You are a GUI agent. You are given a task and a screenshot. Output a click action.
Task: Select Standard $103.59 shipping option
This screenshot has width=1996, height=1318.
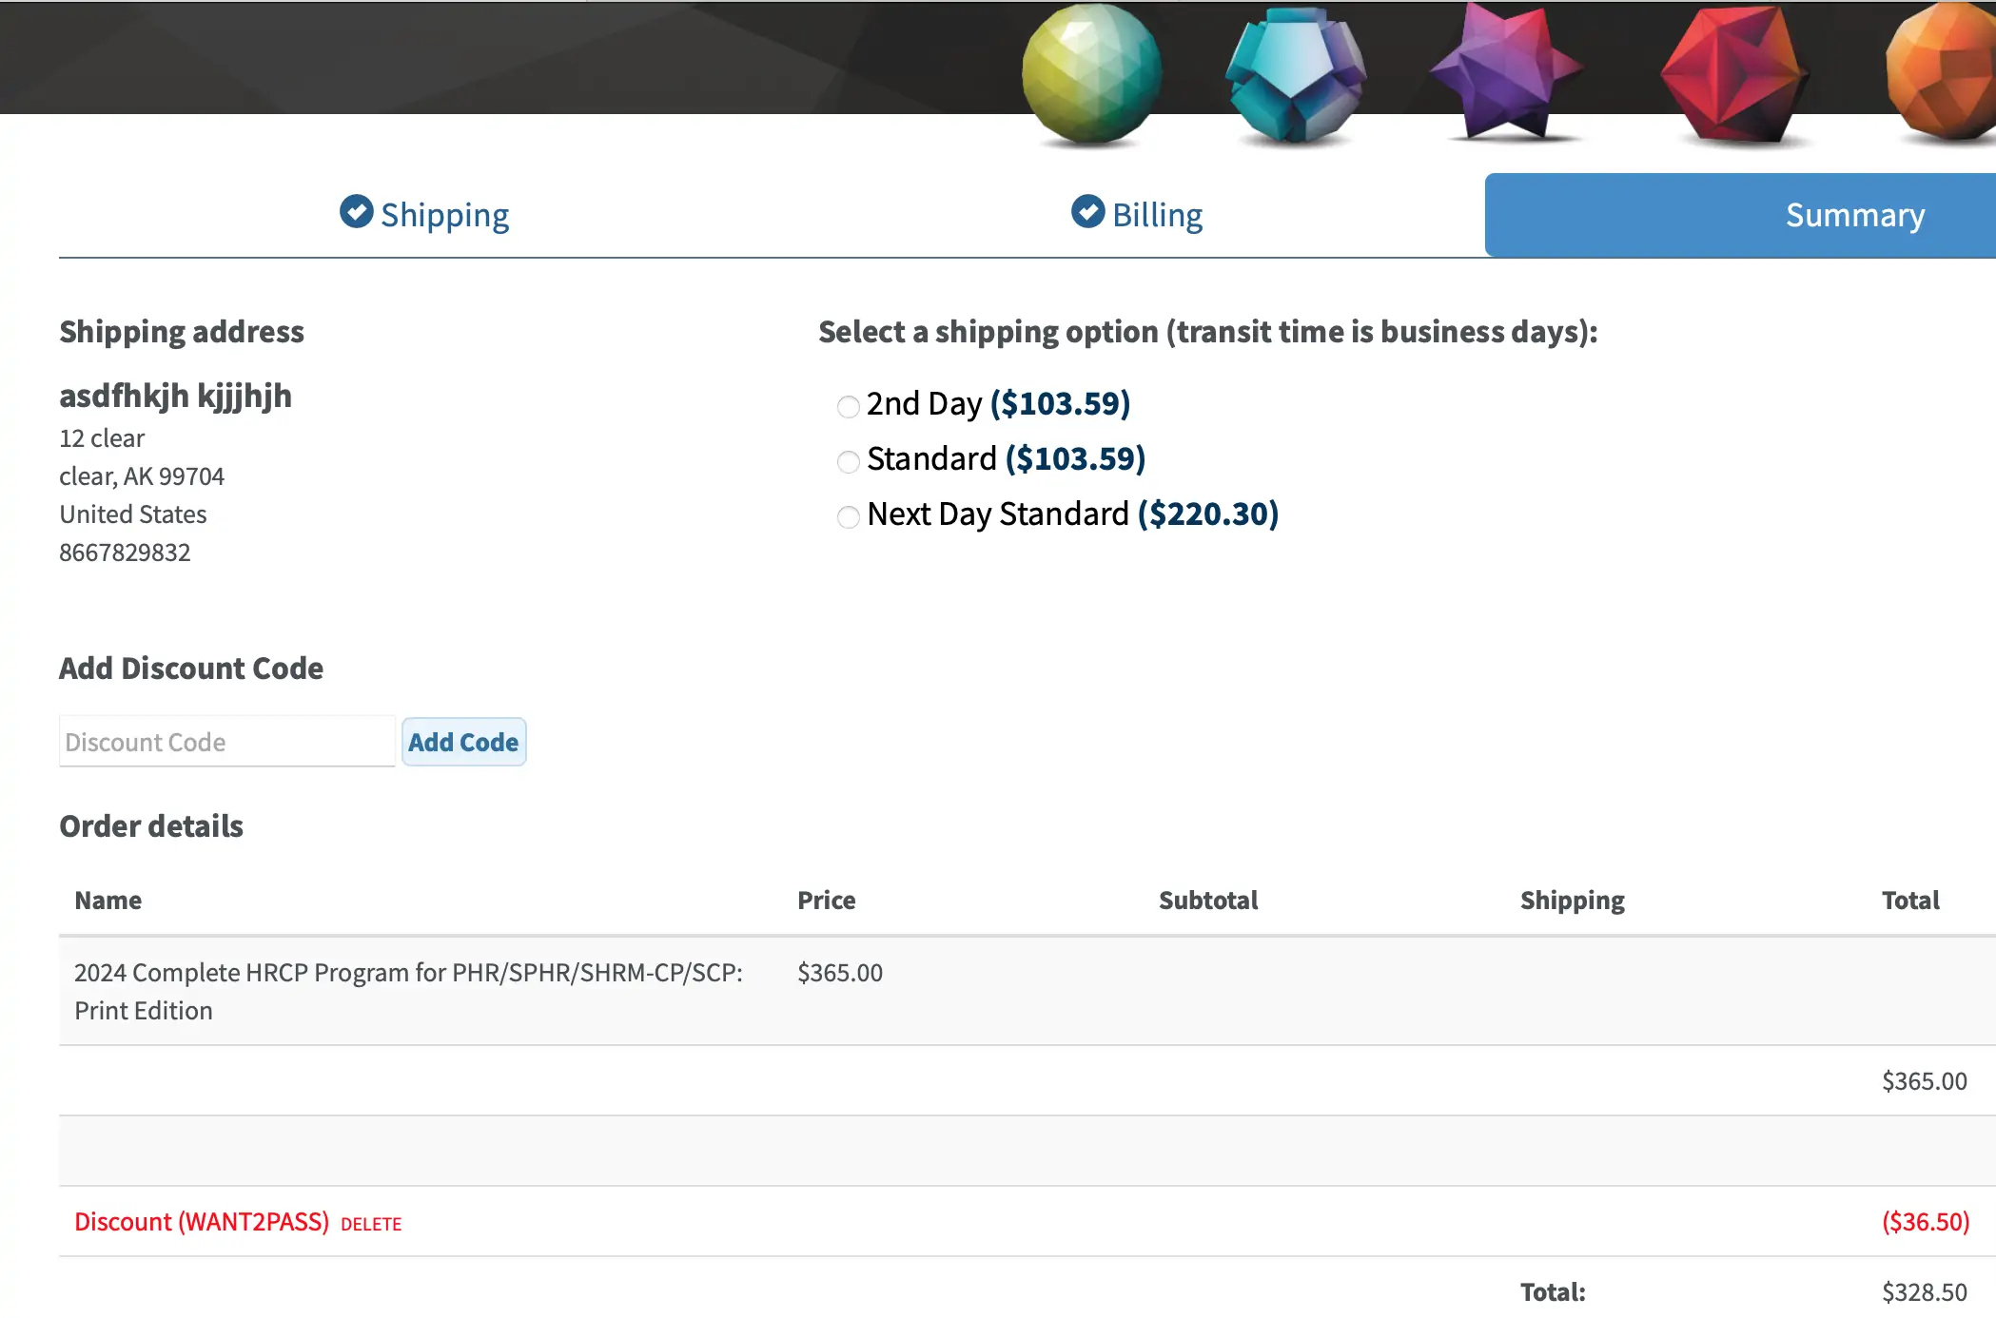848,462
